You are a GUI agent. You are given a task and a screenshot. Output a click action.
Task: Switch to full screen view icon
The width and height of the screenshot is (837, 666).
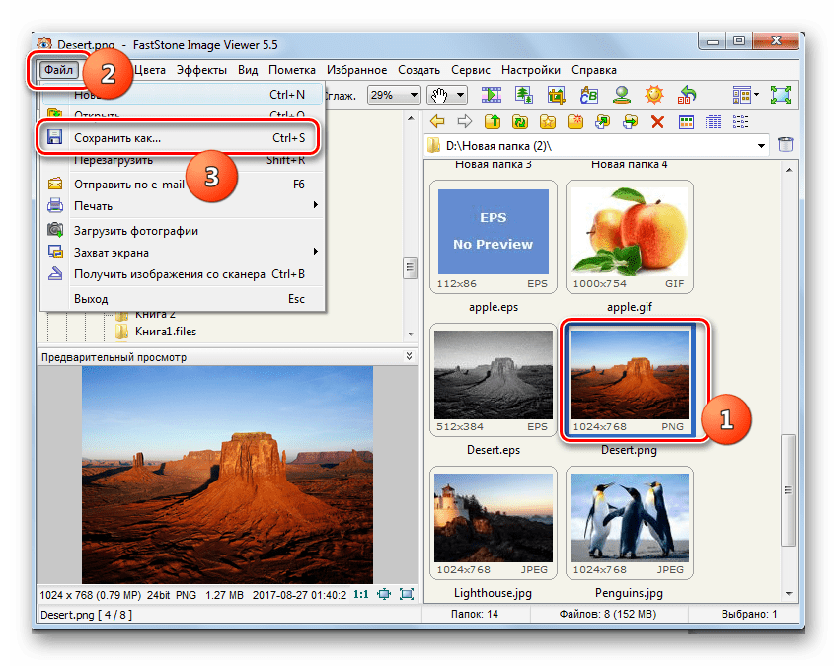781,95
